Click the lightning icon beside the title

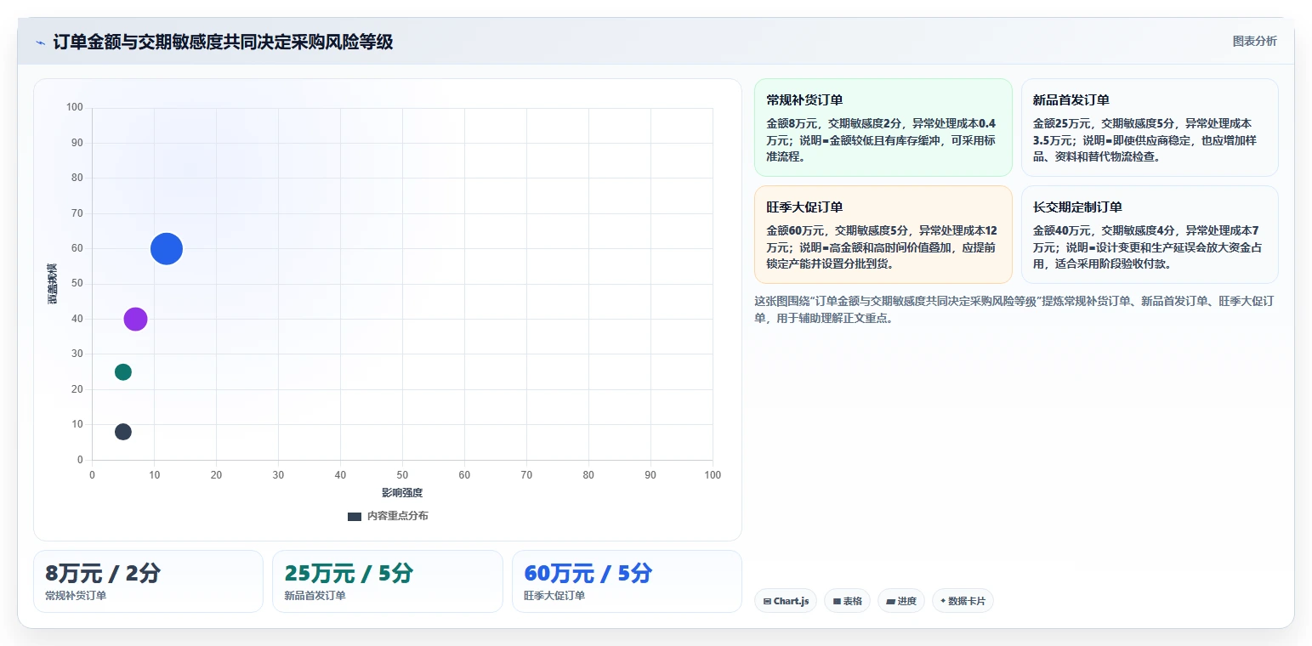[x=40, y=42]
